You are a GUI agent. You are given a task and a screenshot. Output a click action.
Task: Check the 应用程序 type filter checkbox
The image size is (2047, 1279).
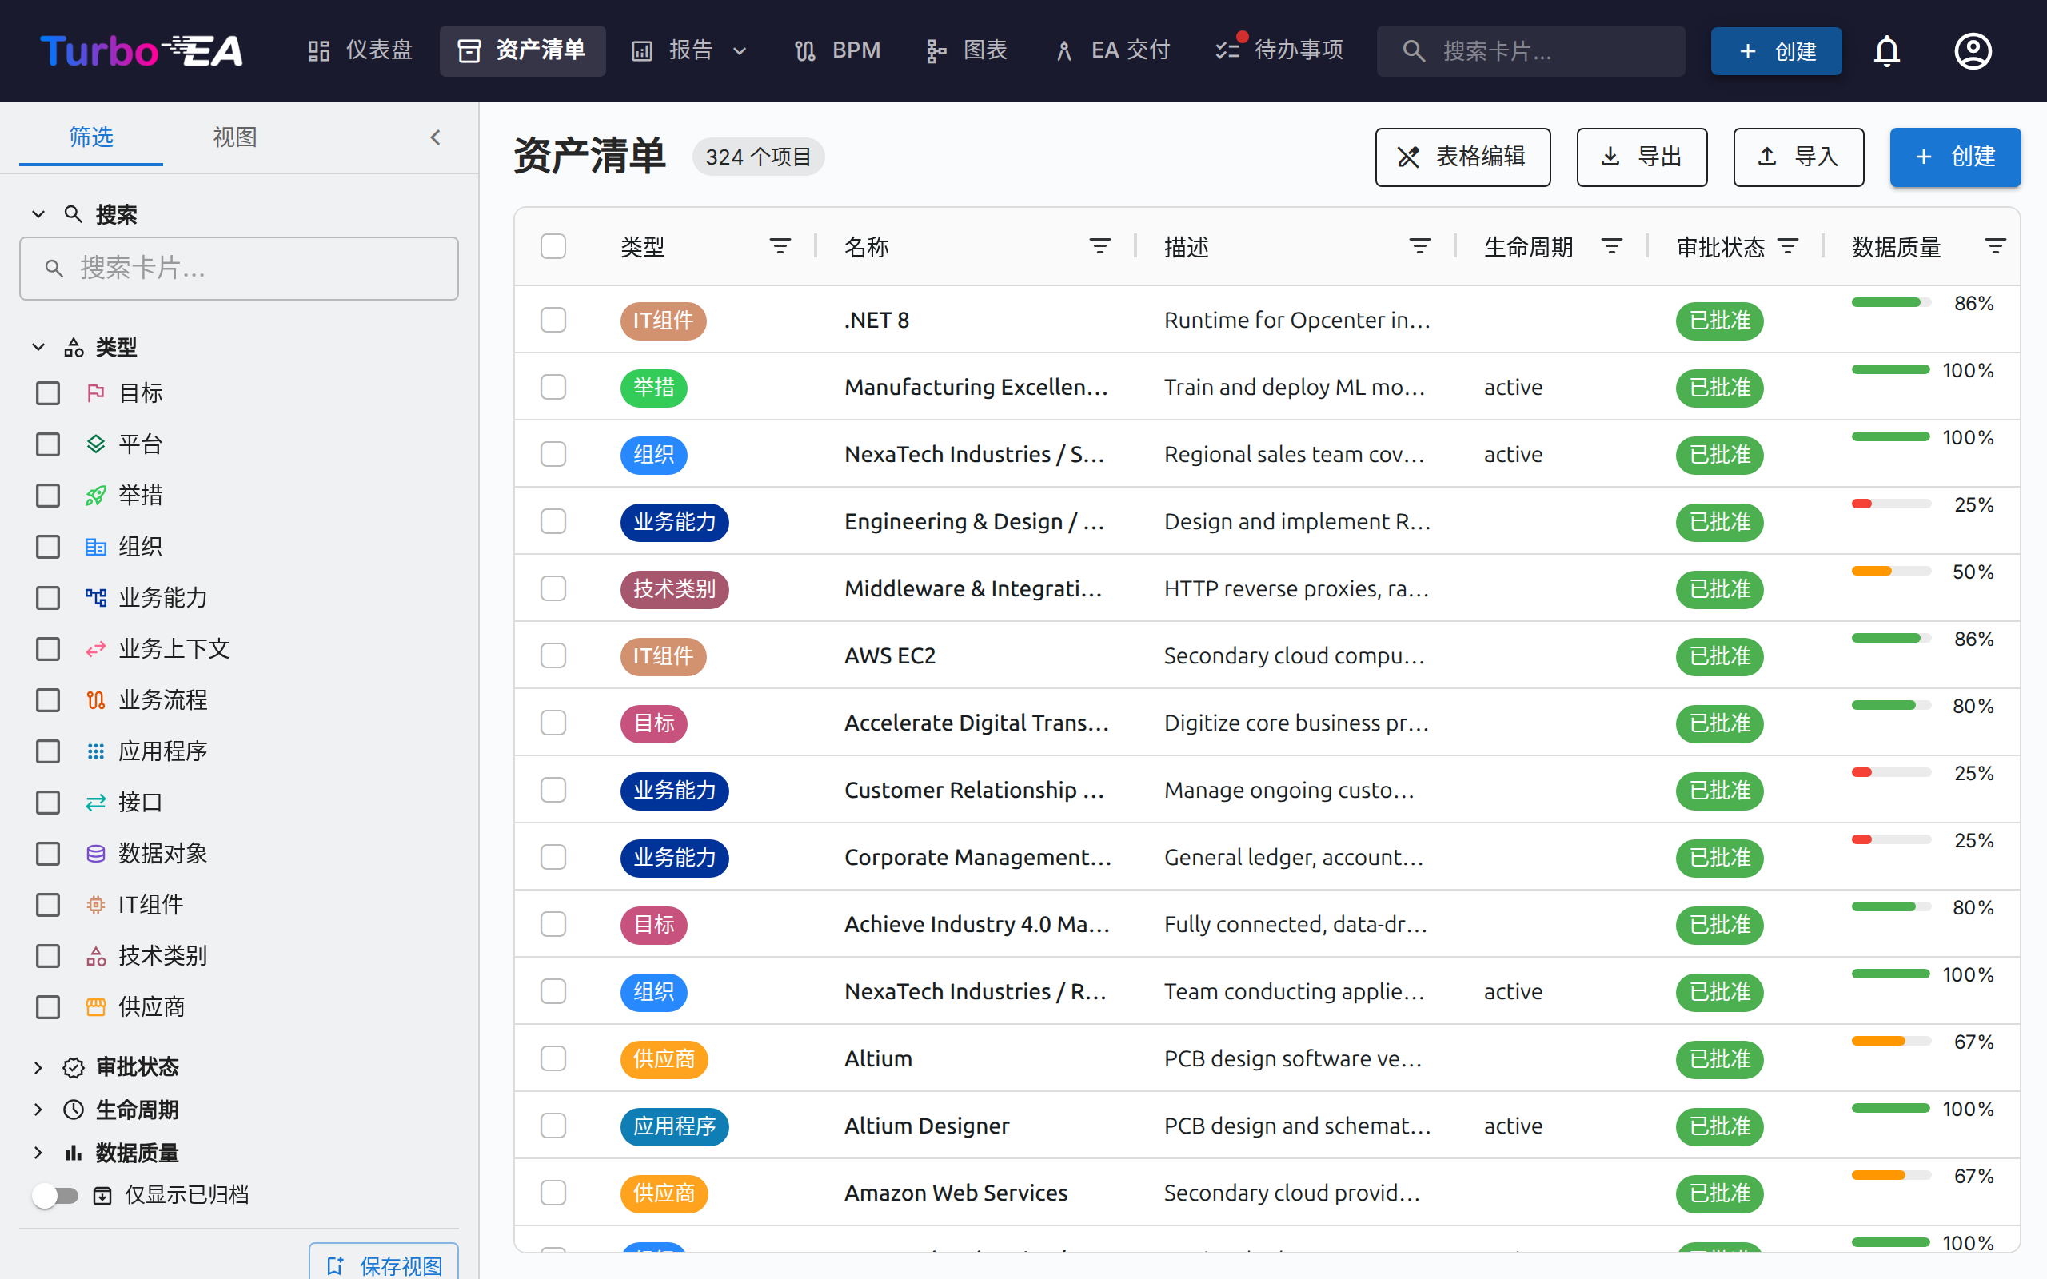pyautogui.click(x=47, y=751)
